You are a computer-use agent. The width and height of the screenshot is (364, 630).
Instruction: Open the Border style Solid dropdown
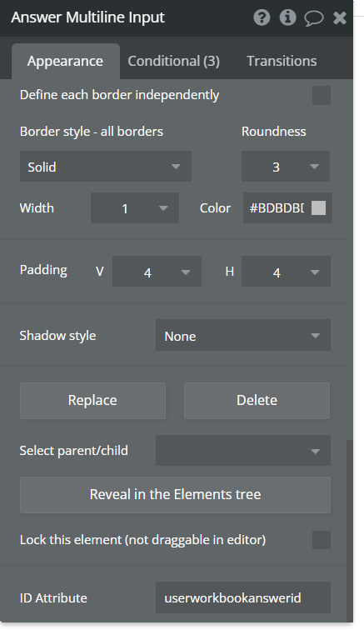pos(106,167)
